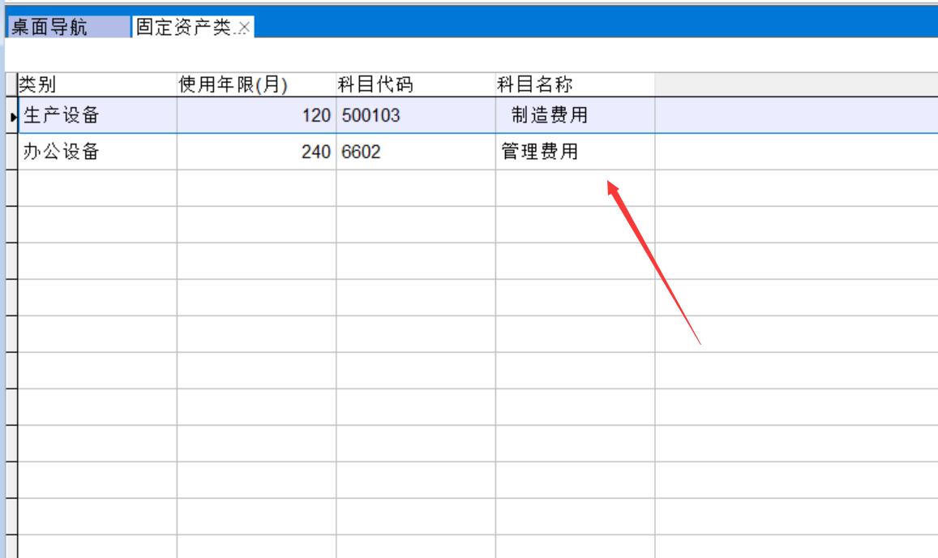The image size is (938, 558).
Task: Click the first empty 类别 cell below 办公设备
Action: tap(96, 188)
